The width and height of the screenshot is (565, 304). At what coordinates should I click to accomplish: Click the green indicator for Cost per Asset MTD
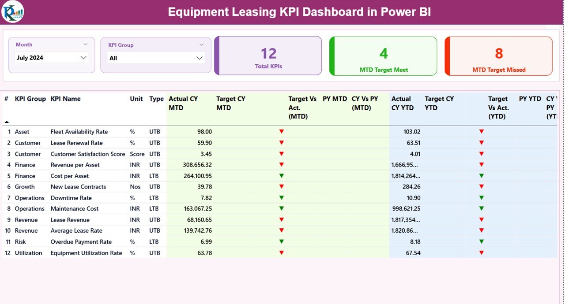click(x=282, y=175)
